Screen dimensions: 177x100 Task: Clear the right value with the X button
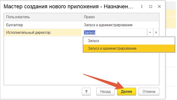coord(156,33)
